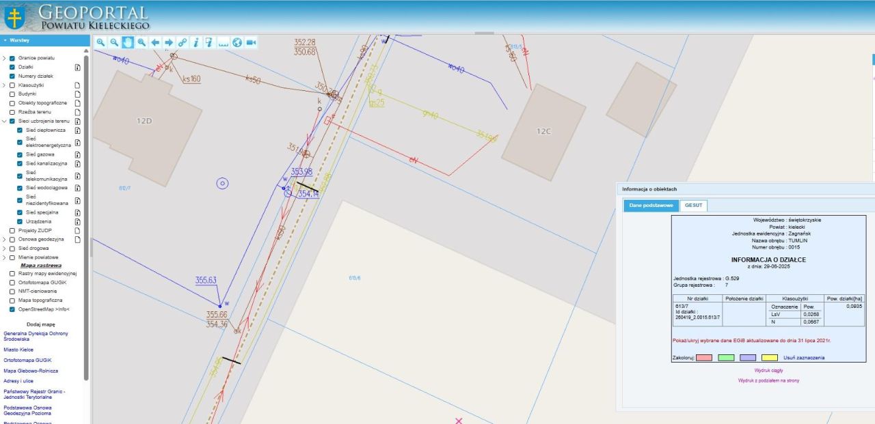875x424 pixels.
Task: Click the layers panel vertical scrollbar
Action: pyautogui.click(x=86, y=216)
